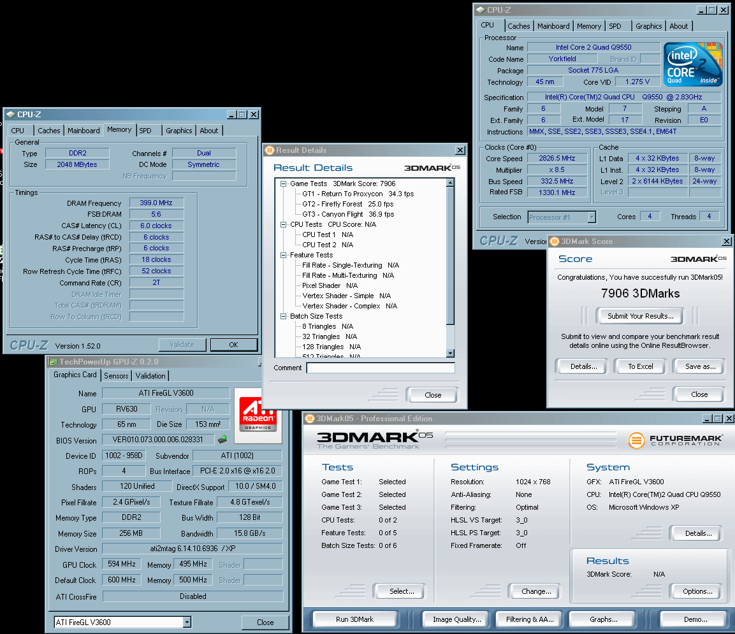
Task: Click the Comment input field
Action: click(x=381, y=368)
